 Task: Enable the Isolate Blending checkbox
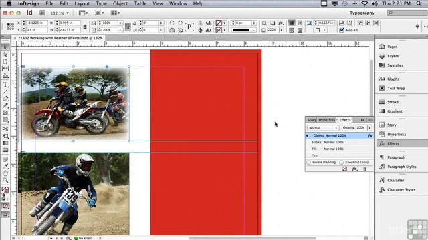[309, 162]
